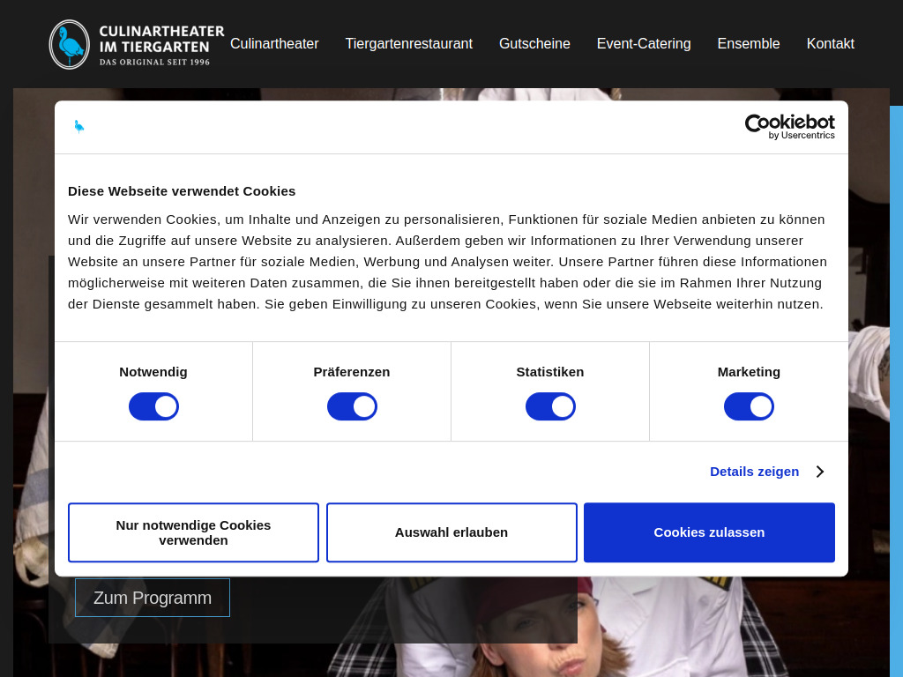
Task: Disable the Statistiken cookies switch
Action: click(x=550, y=405)
